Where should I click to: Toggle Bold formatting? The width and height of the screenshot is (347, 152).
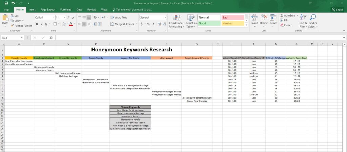(37, 24)
